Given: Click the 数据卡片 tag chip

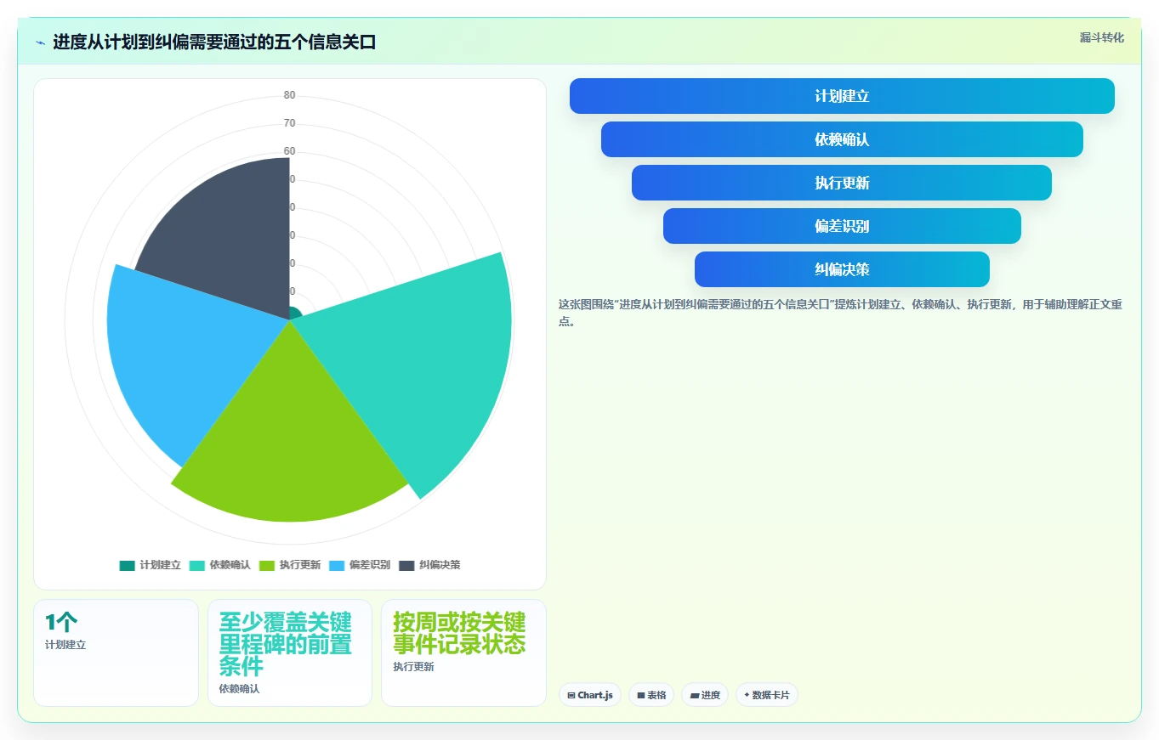Looking at the screenshot, I should point(767,695).
